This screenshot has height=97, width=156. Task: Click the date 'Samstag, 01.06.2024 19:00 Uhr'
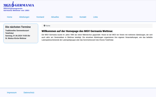pos(18,36)
